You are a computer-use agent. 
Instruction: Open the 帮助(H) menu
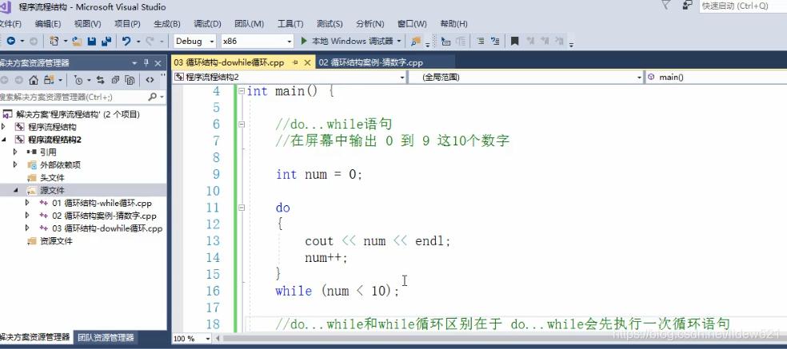[453, 24]
